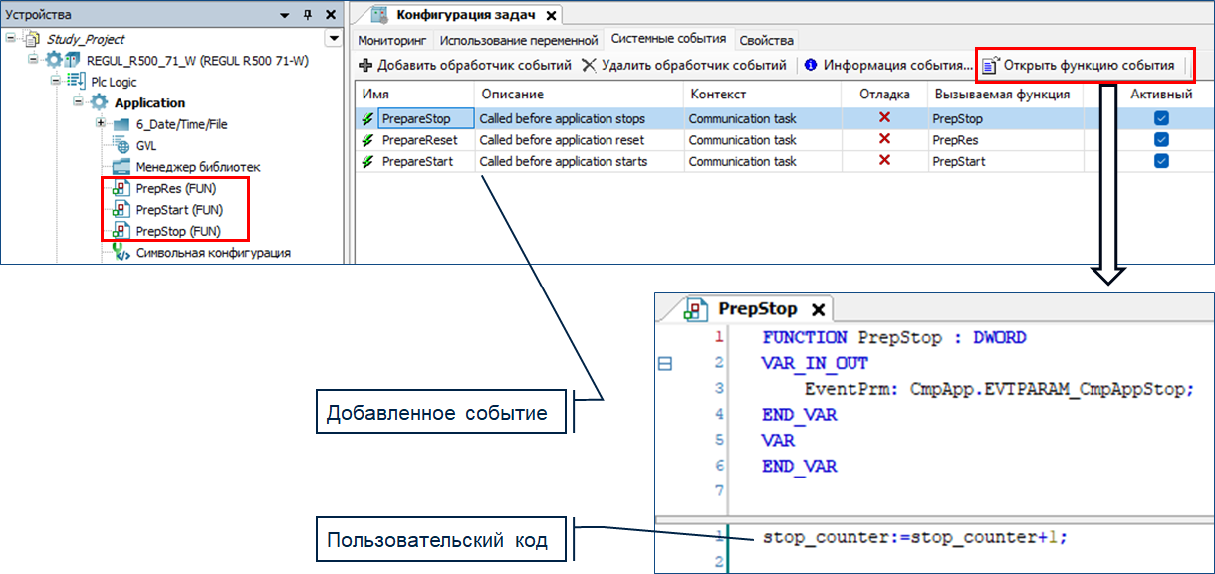Click the Открыть функцию события button
This screenshot has height=574, width=1215.
(1083, 66)
